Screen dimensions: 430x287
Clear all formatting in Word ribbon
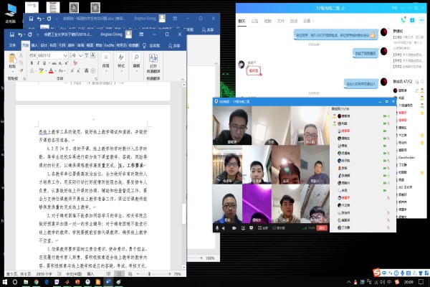coord(75,63)
